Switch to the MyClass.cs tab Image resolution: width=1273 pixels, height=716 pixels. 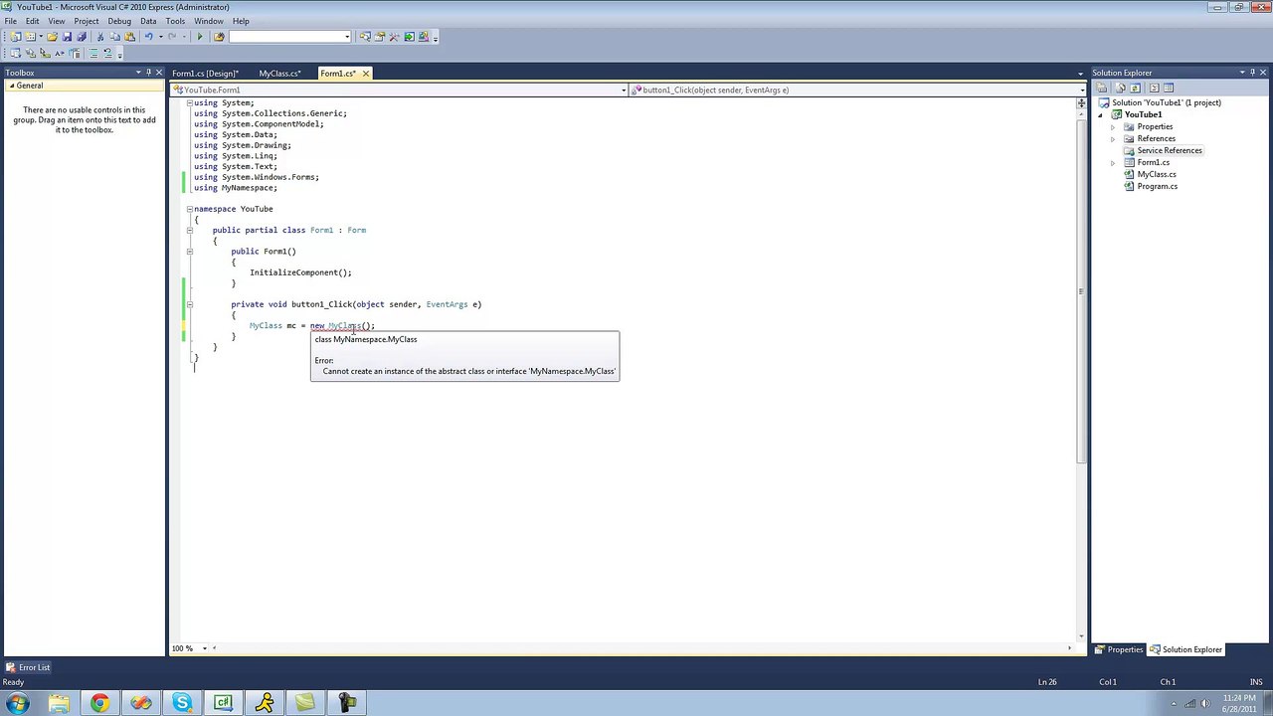[x=279, y=74]
